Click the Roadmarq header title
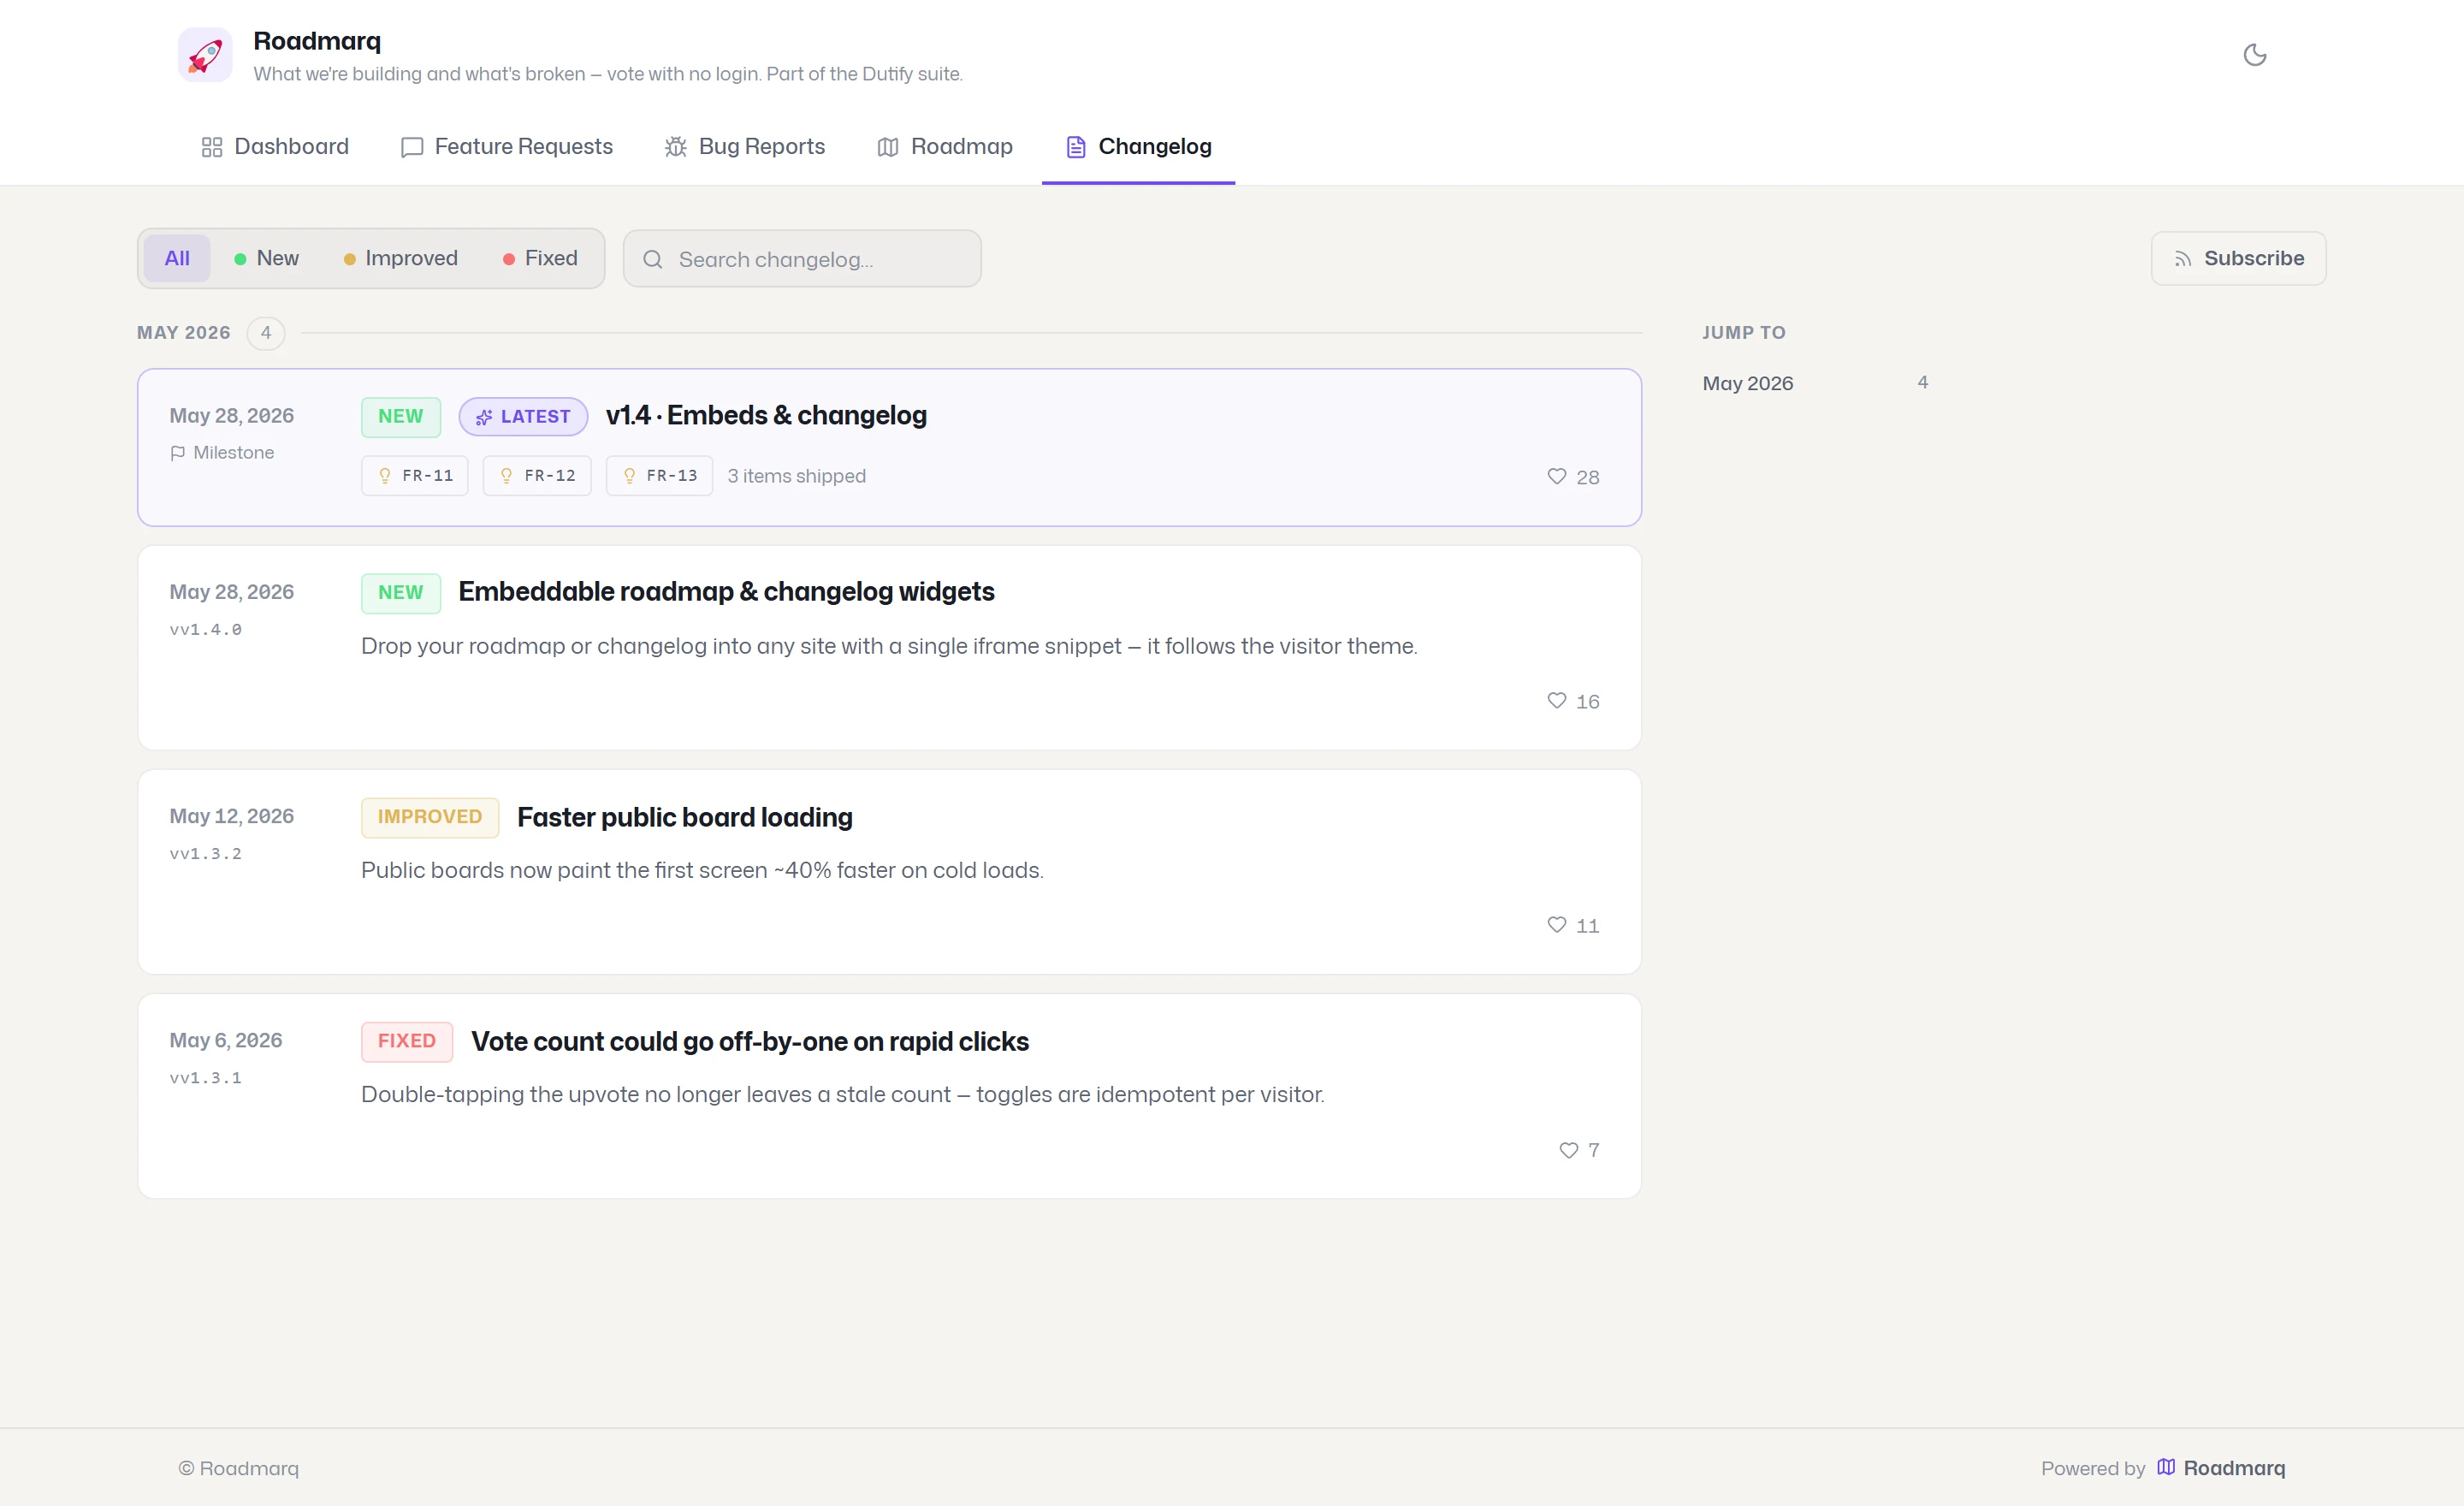The width and height of the screenshot is (2464, 1506). [317, 41]
